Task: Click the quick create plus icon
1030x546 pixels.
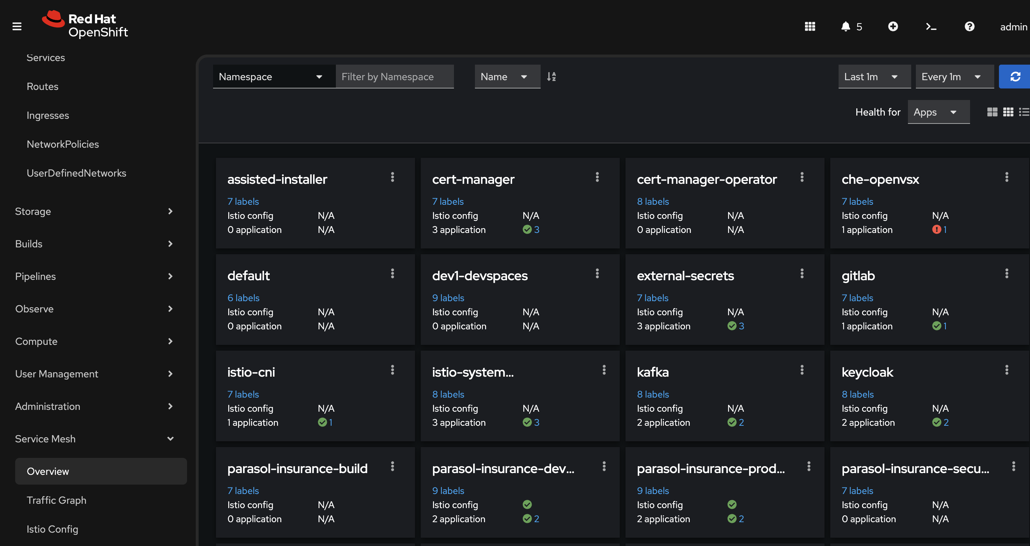Action: pyautogui.click(x=893, y=26)
